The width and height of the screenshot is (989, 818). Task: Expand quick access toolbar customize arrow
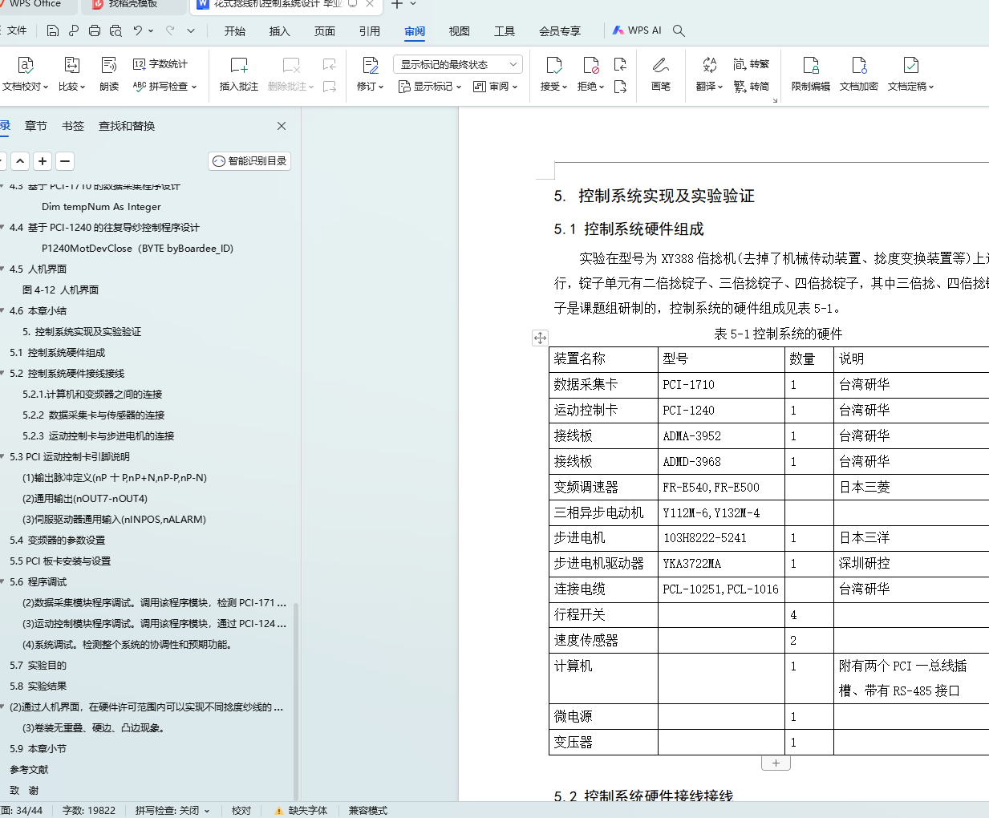pos(191,30)
